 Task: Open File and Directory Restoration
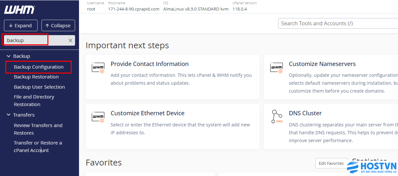[x=34, y=100]
